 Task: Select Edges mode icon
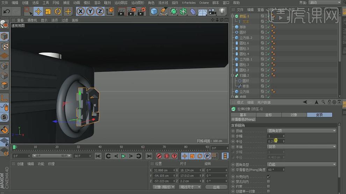[4, 76]
